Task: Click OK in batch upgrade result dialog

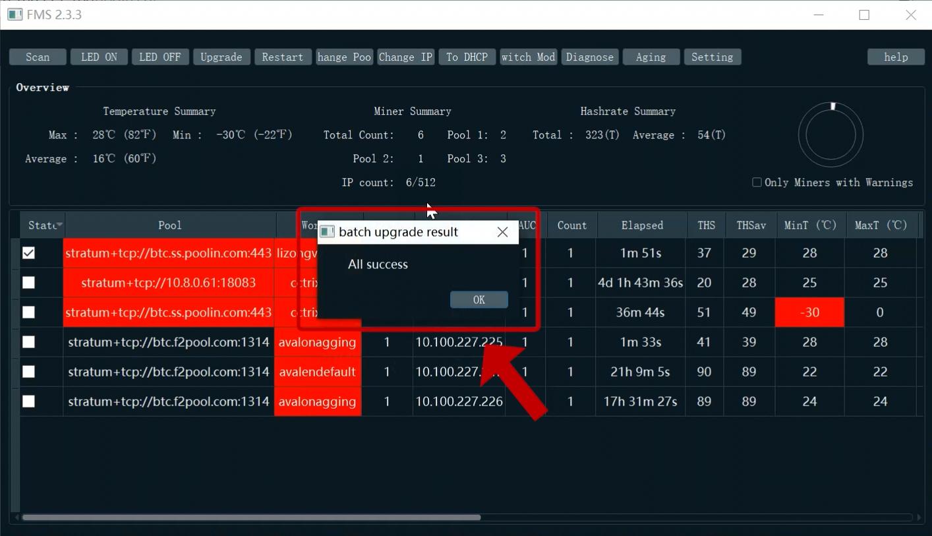Action: [x=479, y=299]
